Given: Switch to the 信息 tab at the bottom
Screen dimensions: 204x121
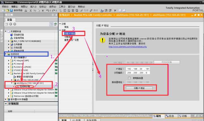Looking at the screenshot, I should coord(171,116).
